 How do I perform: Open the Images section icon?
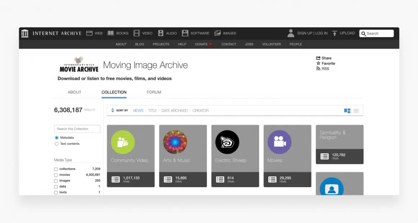point(217,33)
